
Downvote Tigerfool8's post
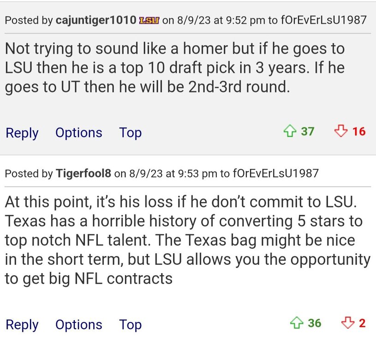[347, 323]
